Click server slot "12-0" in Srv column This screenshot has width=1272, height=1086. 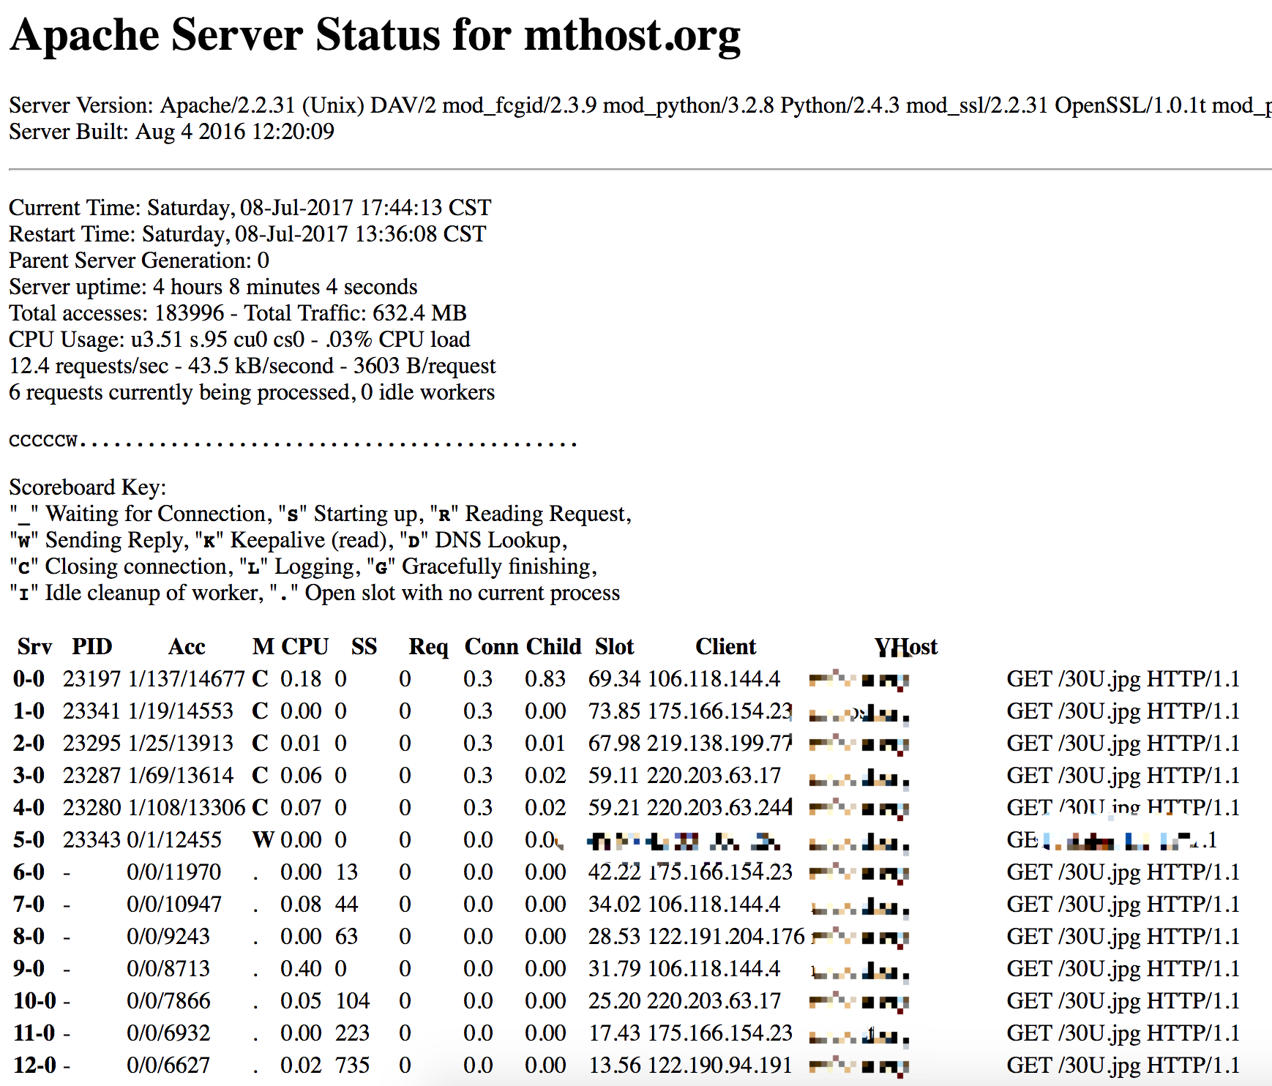click(x=34, y=1066)
